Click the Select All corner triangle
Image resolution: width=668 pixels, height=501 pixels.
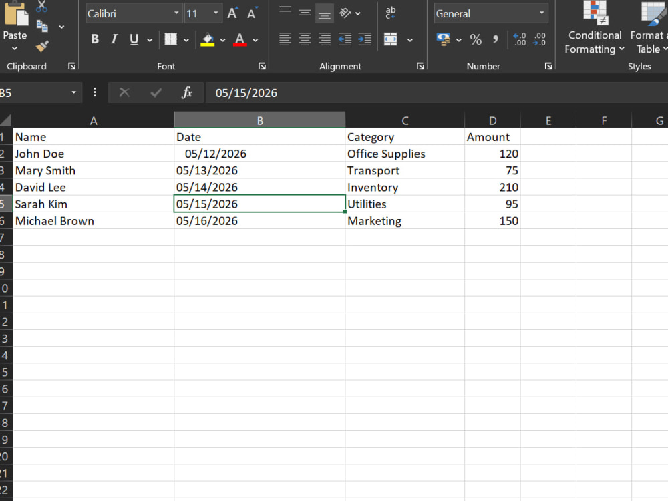click(6, 120)
